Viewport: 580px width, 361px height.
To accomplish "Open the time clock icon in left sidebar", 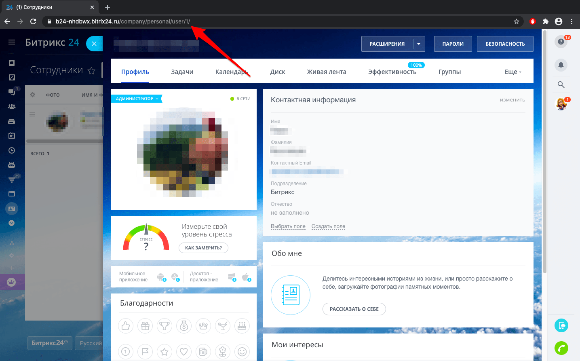I will click(12, 150).
